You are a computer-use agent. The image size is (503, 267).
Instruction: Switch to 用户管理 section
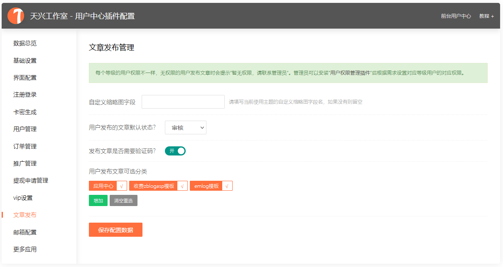point(25,129)
